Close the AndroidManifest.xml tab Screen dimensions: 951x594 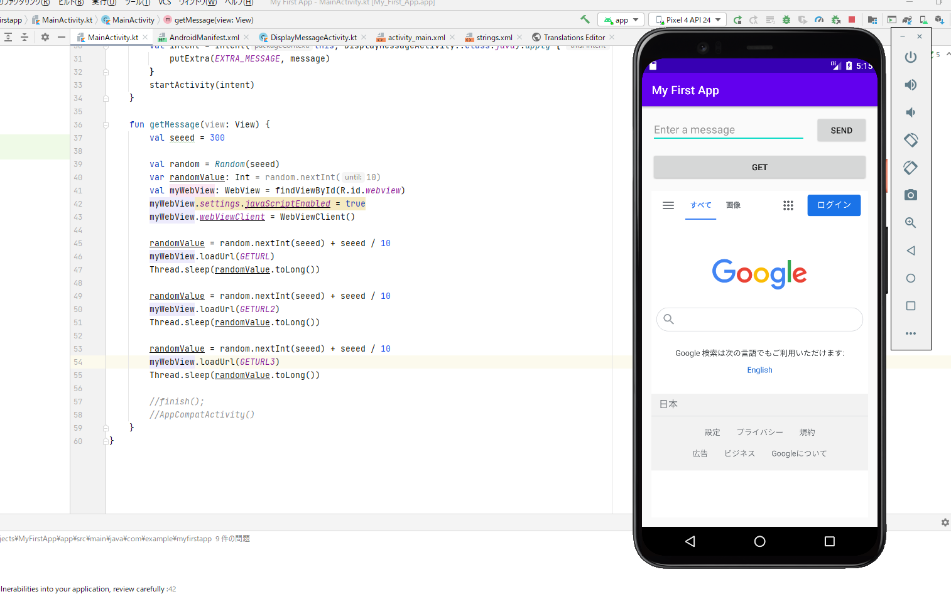pyautogui.click(x=246, y=37)
